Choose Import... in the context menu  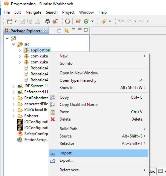[98, 153]
